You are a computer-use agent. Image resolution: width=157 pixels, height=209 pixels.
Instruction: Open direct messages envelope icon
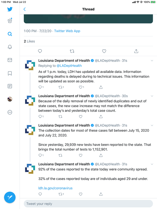click(10, 60)
